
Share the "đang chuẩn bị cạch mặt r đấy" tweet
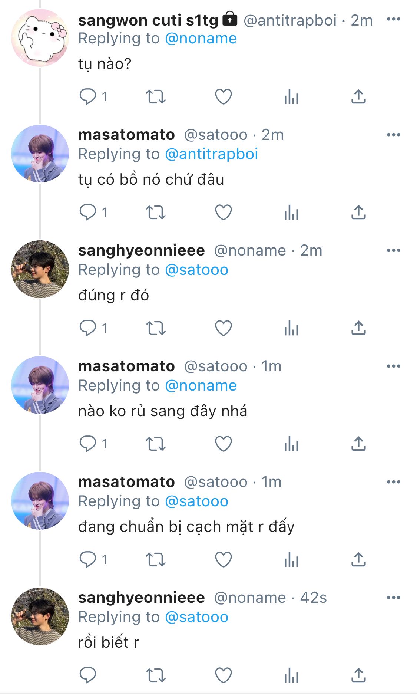click(x=358, y=559)
